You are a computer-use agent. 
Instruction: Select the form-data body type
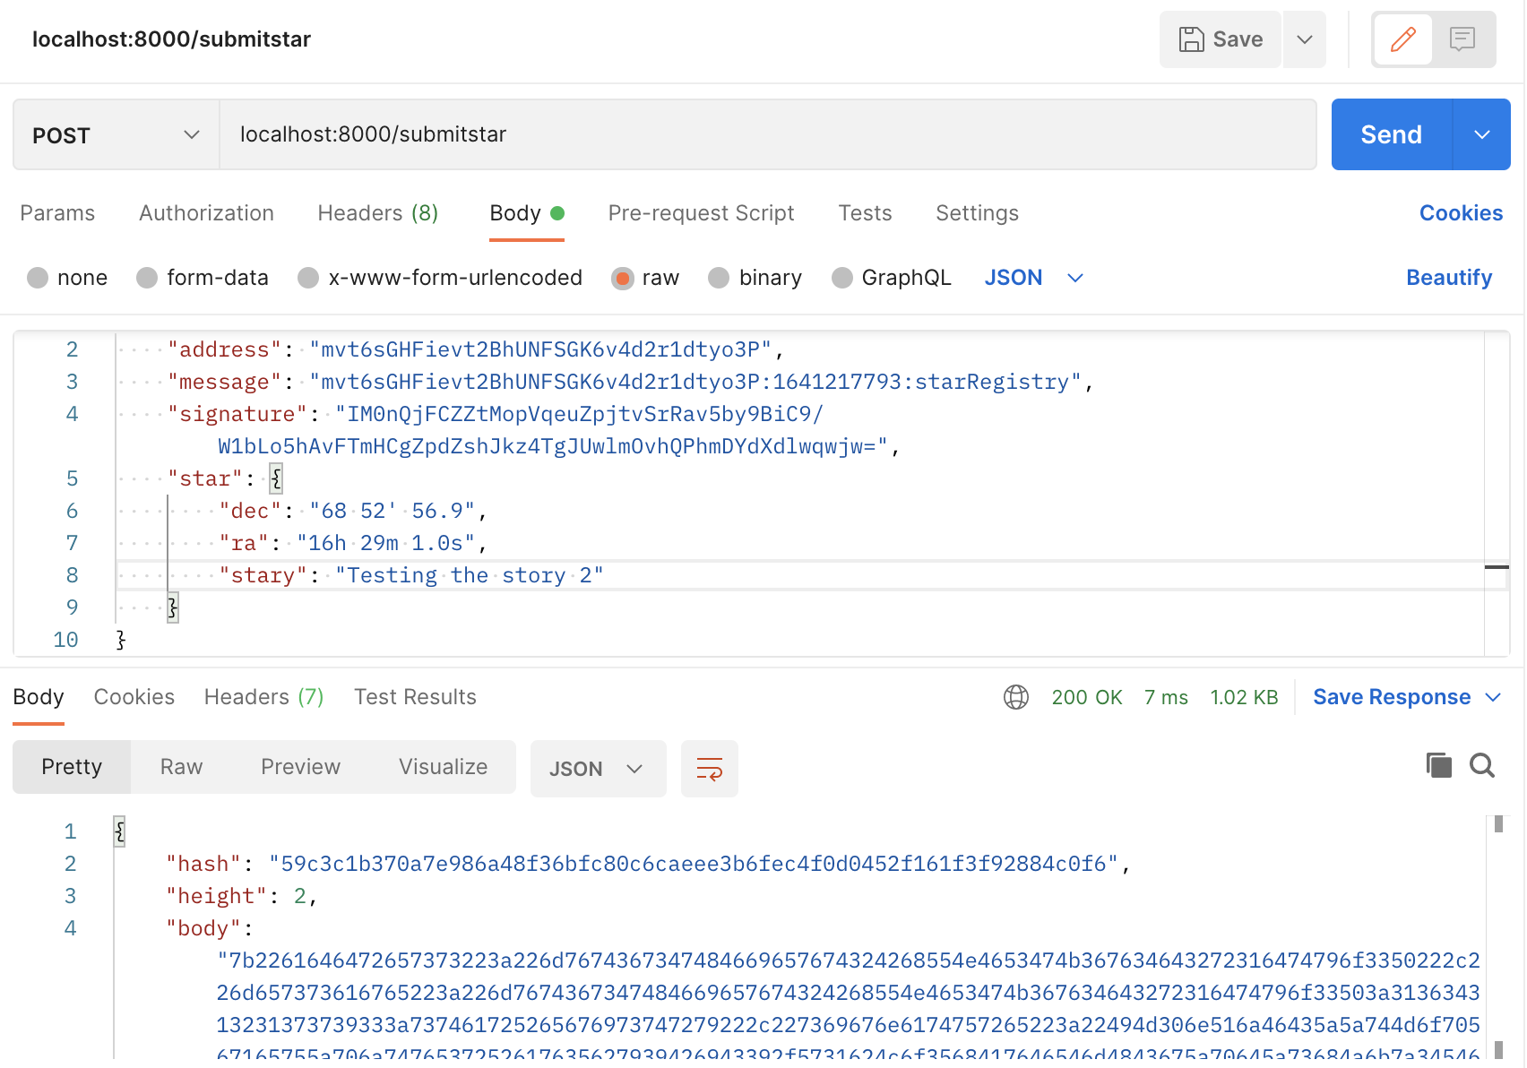pos(203,278)
